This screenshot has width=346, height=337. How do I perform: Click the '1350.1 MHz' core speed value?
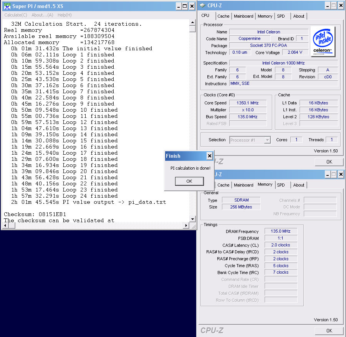[x=248, y=103]
